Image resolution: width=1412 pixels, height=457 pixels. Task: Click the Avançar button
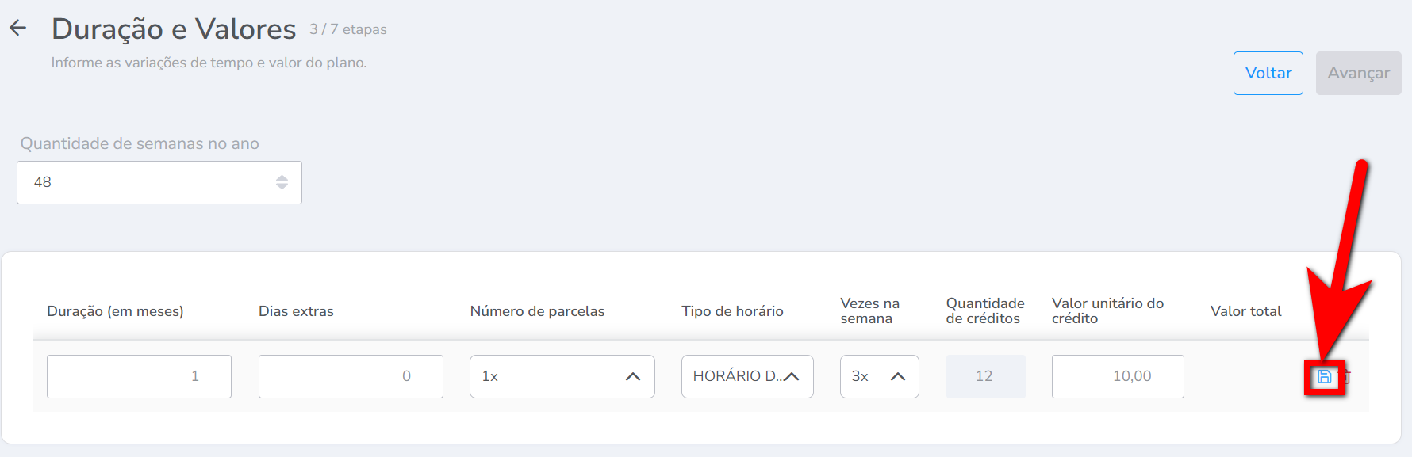(x=1358, y=73)
